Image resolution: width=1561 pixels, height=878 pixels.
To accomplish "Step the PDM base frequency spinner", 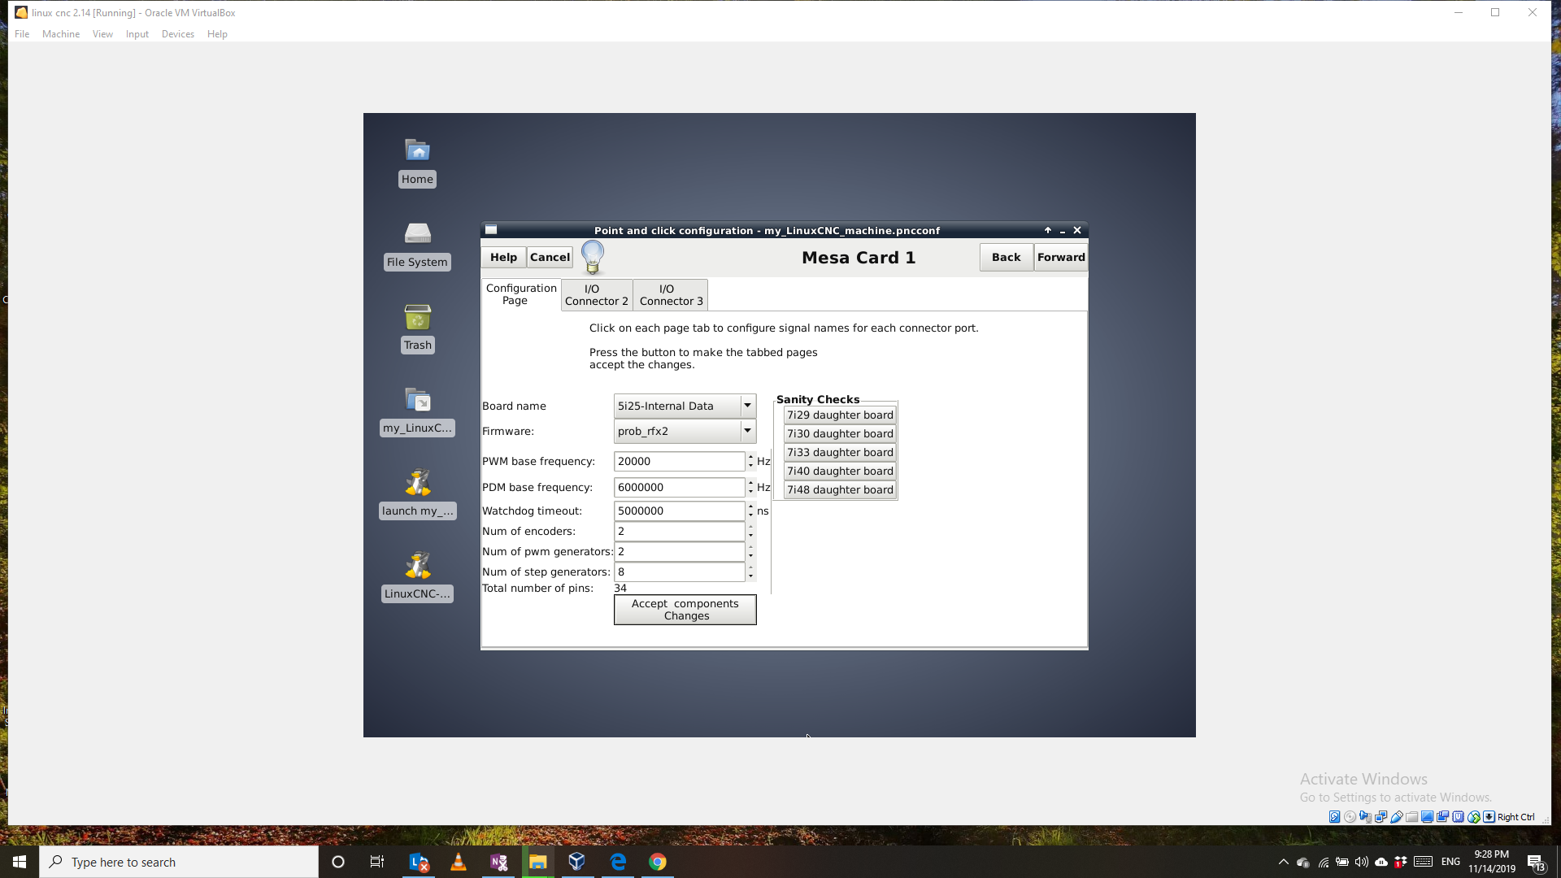I will pos(750,487).
